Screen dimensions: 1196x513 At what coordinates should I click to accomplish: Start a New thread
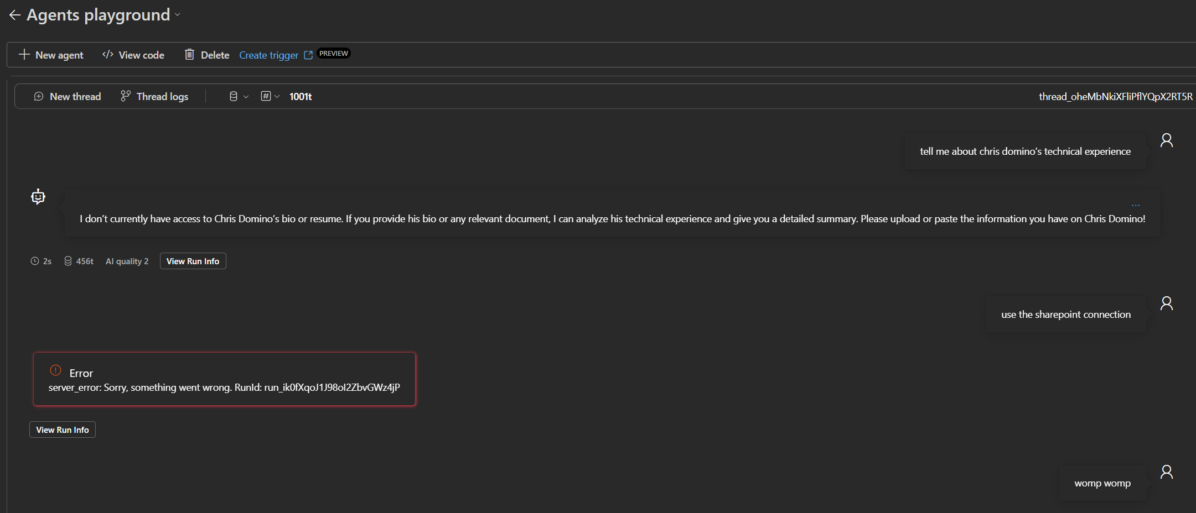pyautogui.click(x=68, y=96)
